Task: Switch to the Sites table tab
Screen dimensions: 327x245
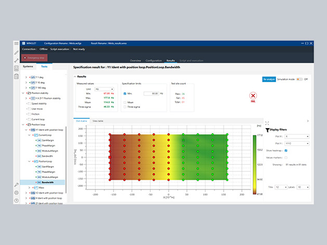Action: tap(98, 120)
